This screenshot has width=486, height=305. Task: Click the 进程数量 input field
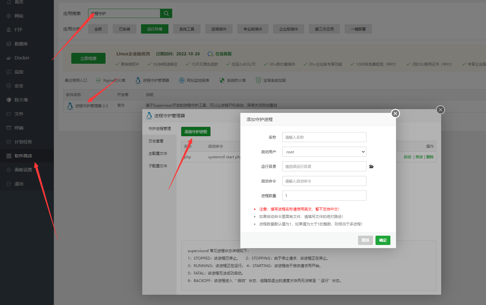click(x=324, y=196)
